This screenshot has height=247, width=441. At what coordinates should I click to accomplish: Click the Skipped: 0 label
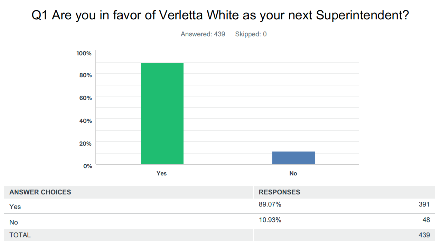[251, 34]
